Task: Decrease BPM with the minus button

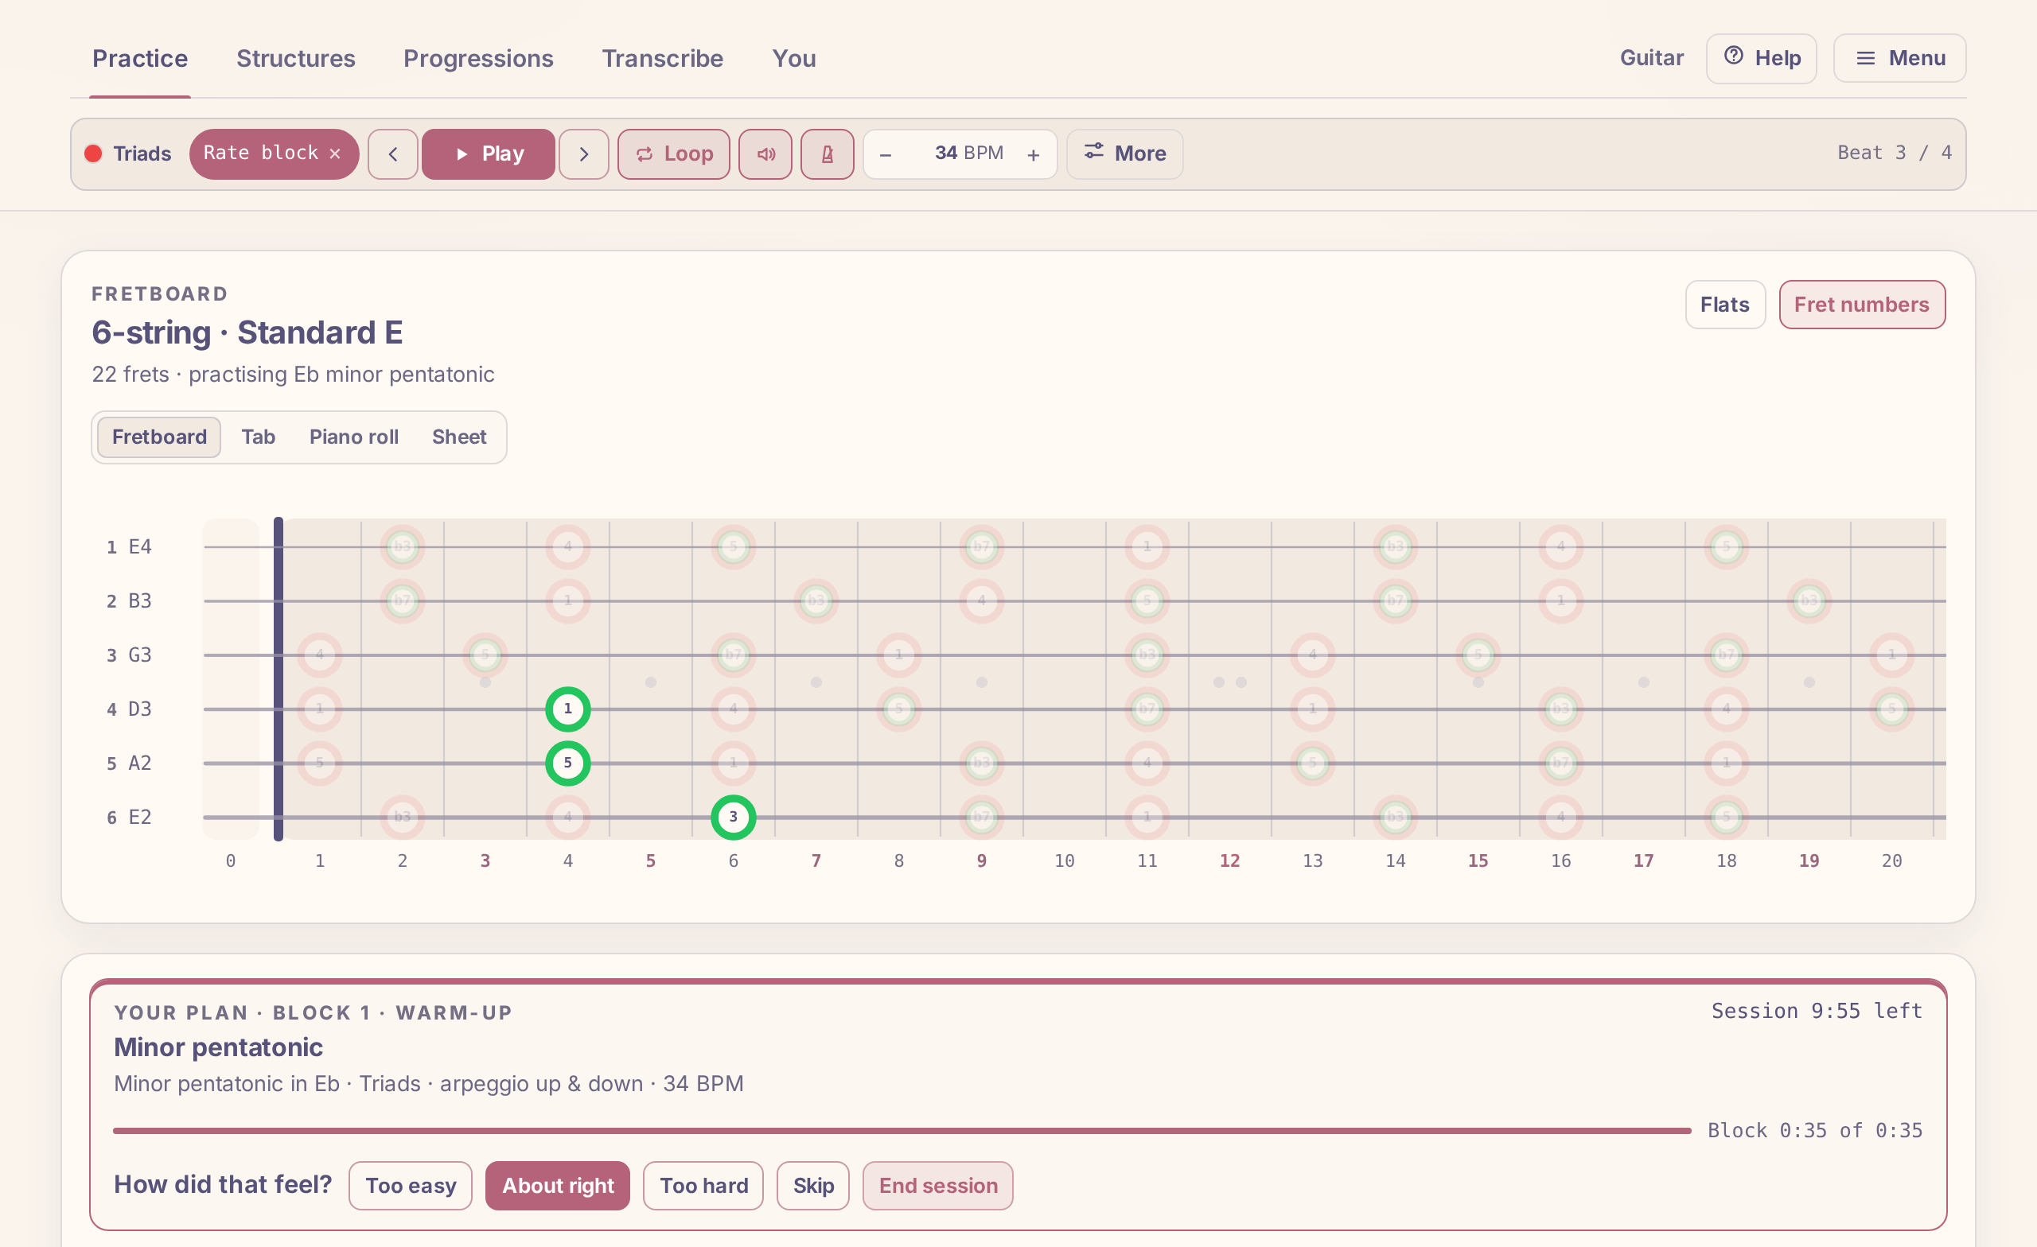Action: coord(886,154)
